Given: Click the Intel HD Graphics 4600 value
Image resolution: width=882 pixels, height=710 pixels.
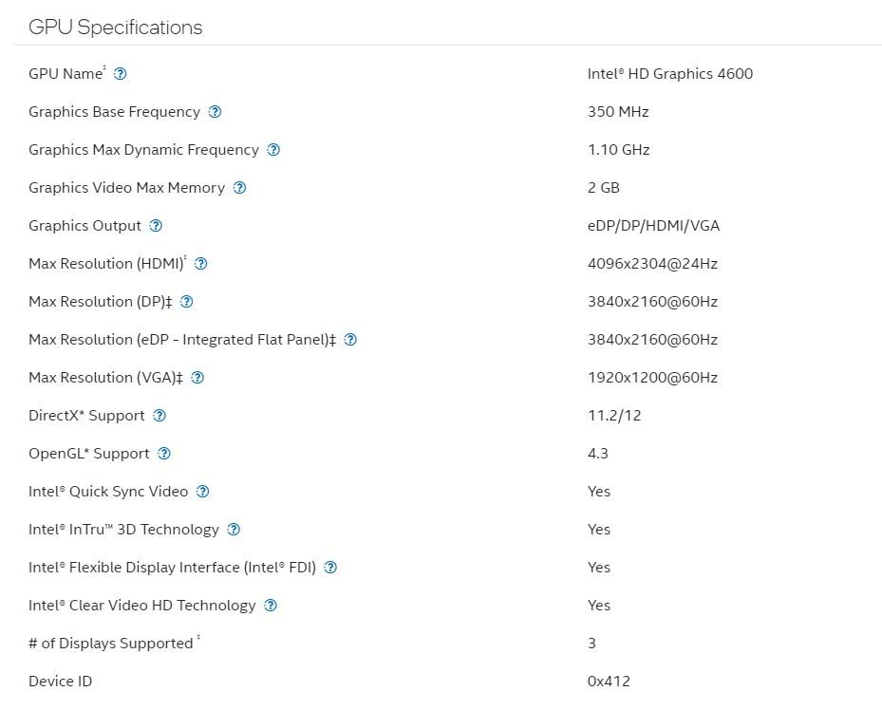Looking at the screenshot, I should [x=669, y=74].
